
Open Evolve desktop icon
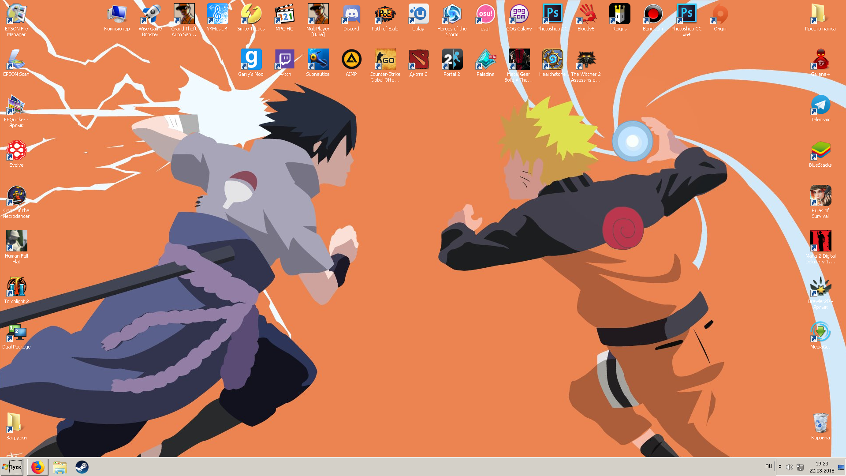point(16,154)
